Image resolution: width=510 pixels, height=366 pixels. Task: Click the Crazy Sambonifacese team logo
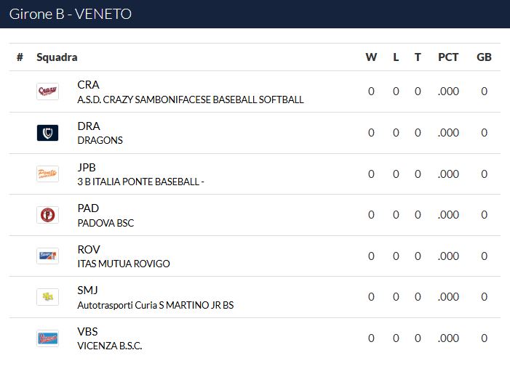pyautogui.click(x=47, y=91)
